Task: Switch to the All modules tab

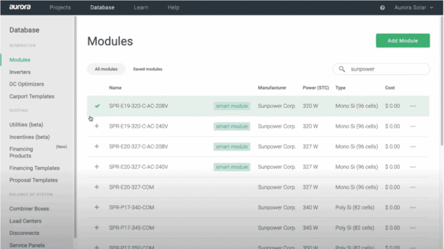Action: [x=106, y=69]
